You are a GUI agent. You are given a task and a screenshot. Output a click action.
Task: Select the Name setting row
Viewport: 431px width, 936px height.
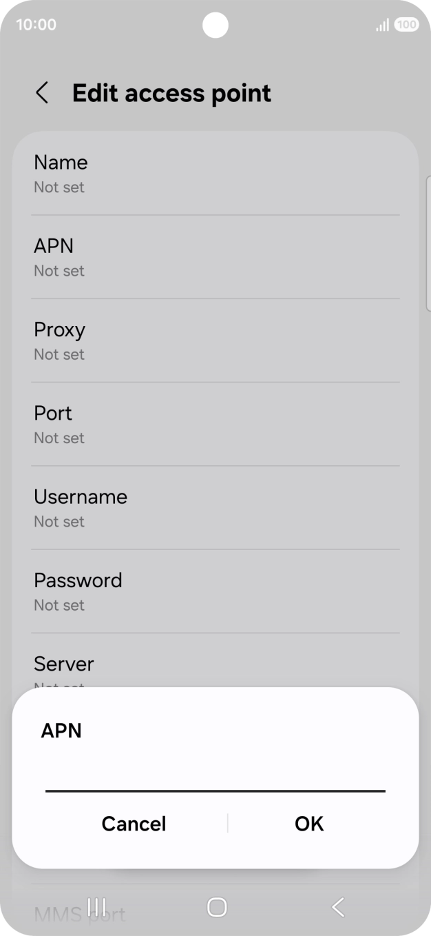(215, 172)
